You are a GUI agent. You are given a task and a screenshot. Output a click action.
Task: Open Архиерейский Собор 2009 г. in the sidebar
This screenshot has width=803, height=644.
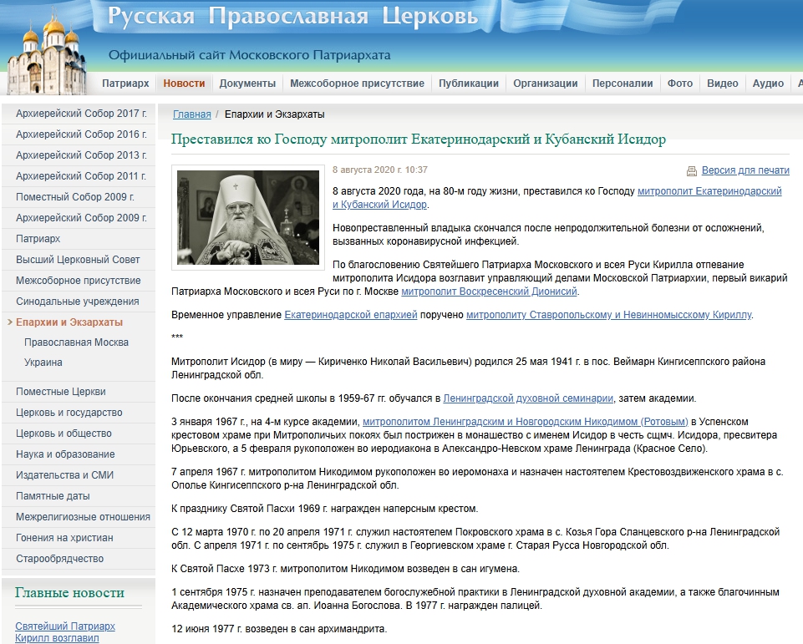pos(81,218)
